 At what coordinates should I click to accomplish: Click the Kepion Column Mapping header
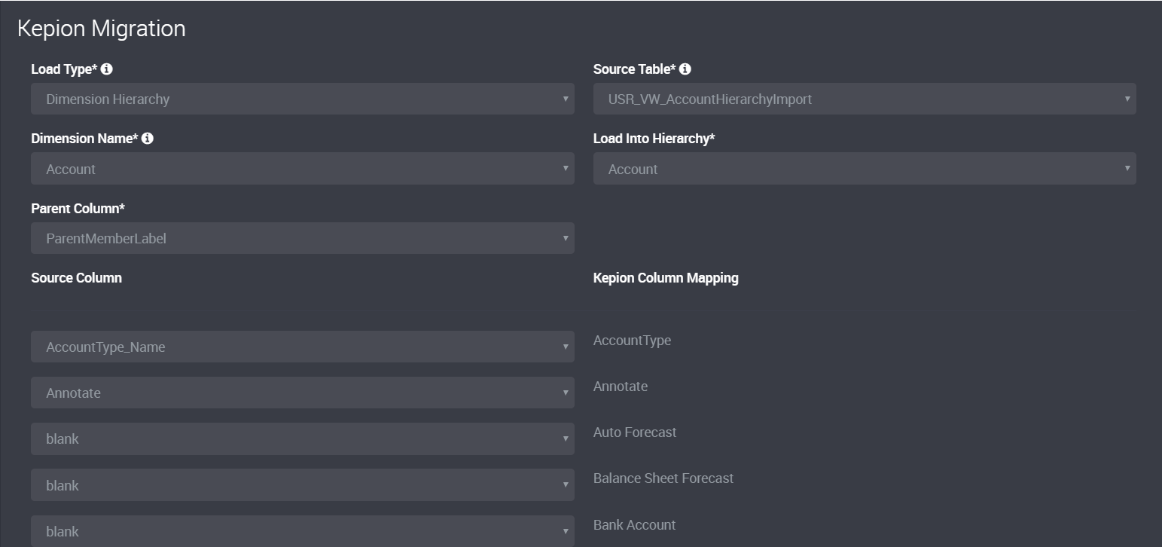tap(666, 277)
